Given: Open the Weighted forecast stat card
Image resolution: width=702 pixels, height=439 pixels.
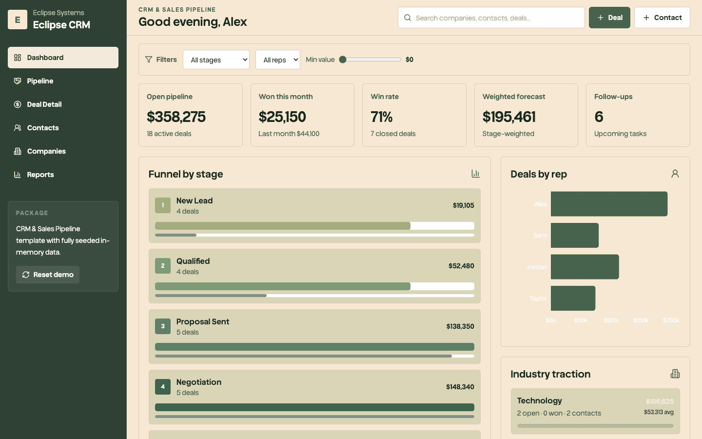Looking at the screenshot, I should (x=526, y=115).
